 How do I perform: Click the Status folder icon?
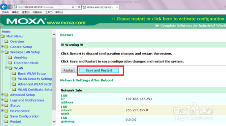pos(6,105)
